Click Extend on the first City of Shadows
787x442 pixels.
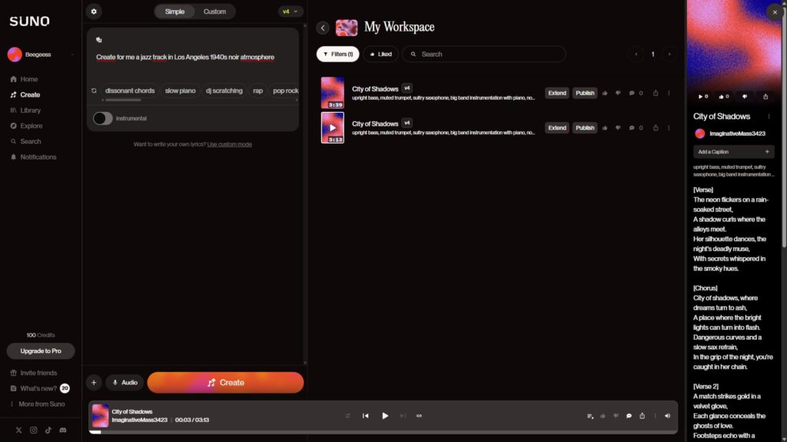point(556,93)
